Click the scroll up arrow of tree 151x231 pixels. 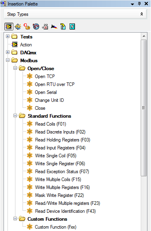[144, 36]
